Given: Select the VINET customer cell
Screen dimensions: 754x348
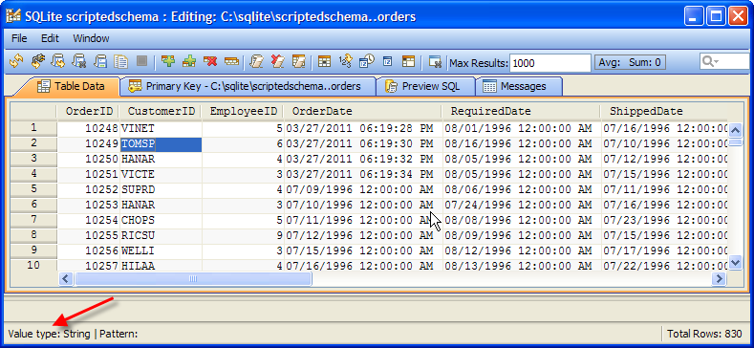Looking at the screenshot, I should tap(161, 128).
